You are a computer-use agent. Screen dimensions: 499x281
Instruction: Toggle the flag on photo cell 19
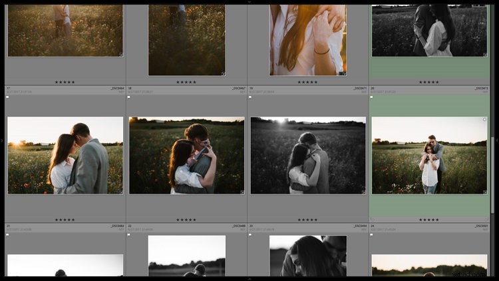(250, 97)
